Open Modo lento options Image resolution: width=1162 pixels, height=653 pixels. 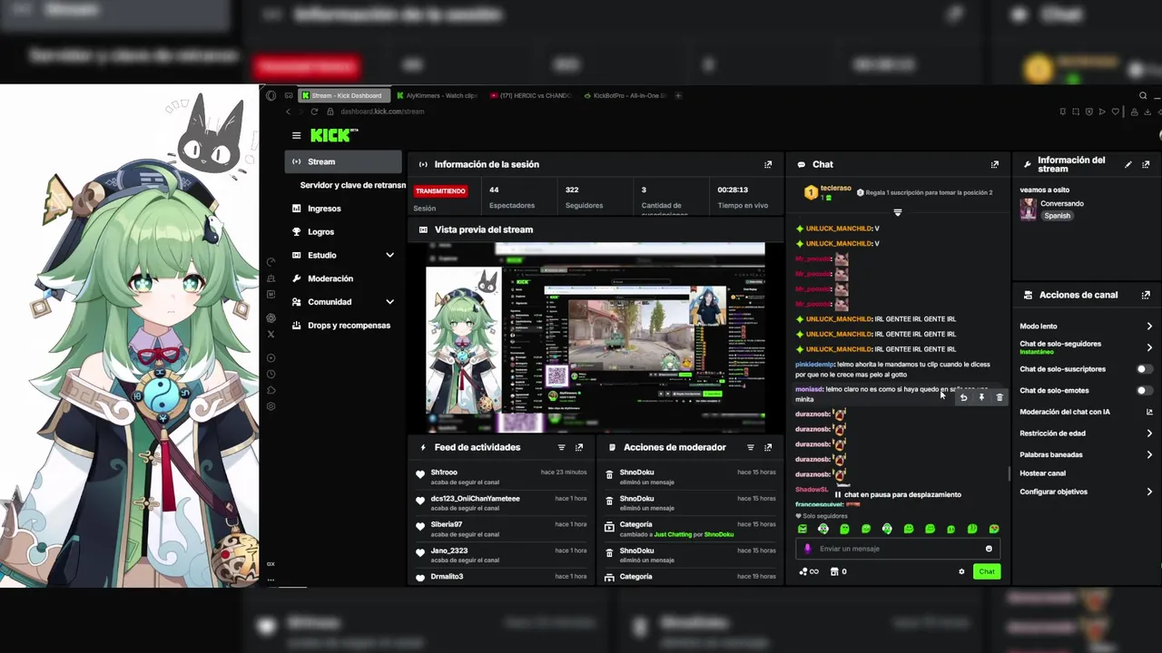1086,326
